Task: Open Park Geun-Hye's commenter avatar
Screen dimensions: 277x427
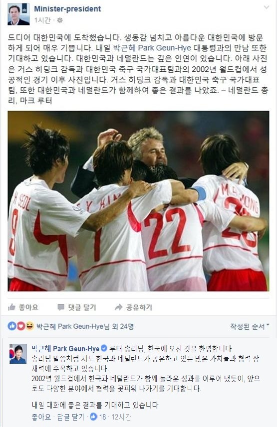Action: 18,354
